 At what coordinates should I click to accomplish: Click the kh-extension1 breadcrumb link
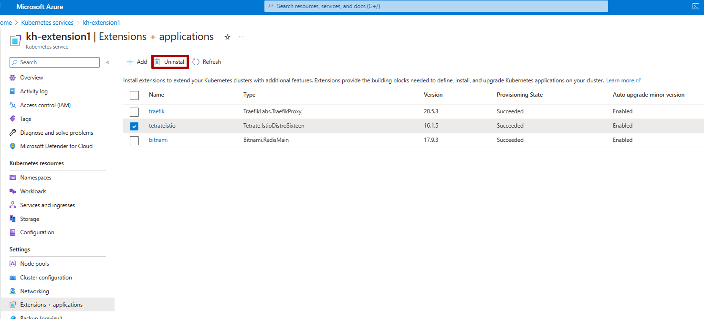[101, 22]
